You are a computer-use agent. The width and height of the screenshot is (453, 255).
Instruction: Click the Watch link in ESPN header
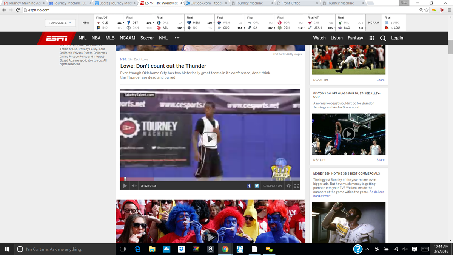(319, 38)
